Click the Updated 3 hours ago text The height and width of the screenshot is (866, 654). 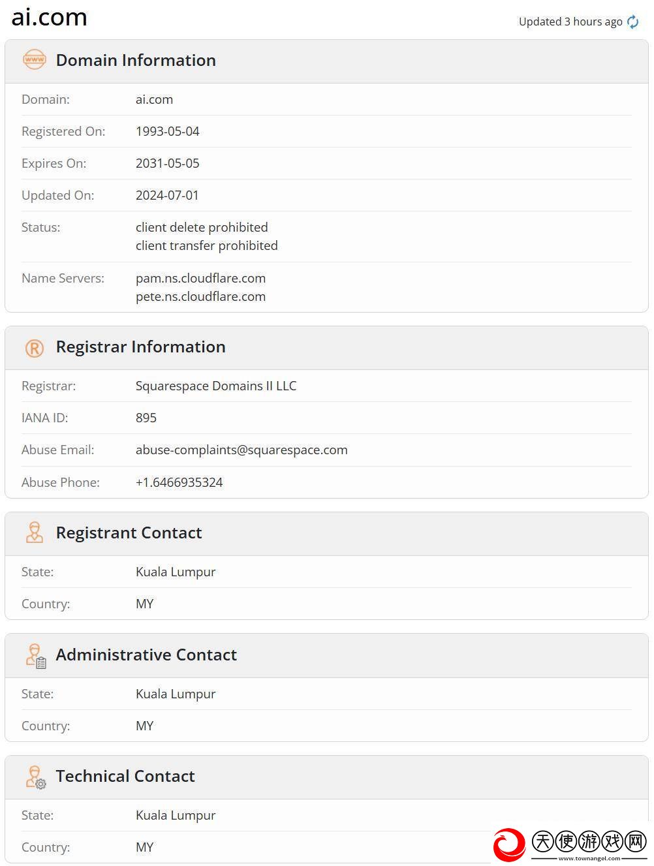click(x=570, y=22)
